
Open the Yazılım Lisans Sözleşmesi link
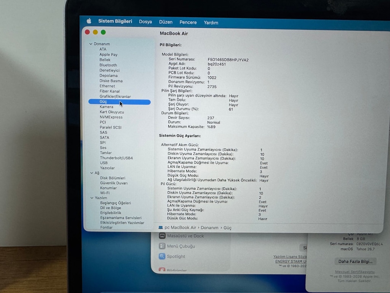point(290,257)
